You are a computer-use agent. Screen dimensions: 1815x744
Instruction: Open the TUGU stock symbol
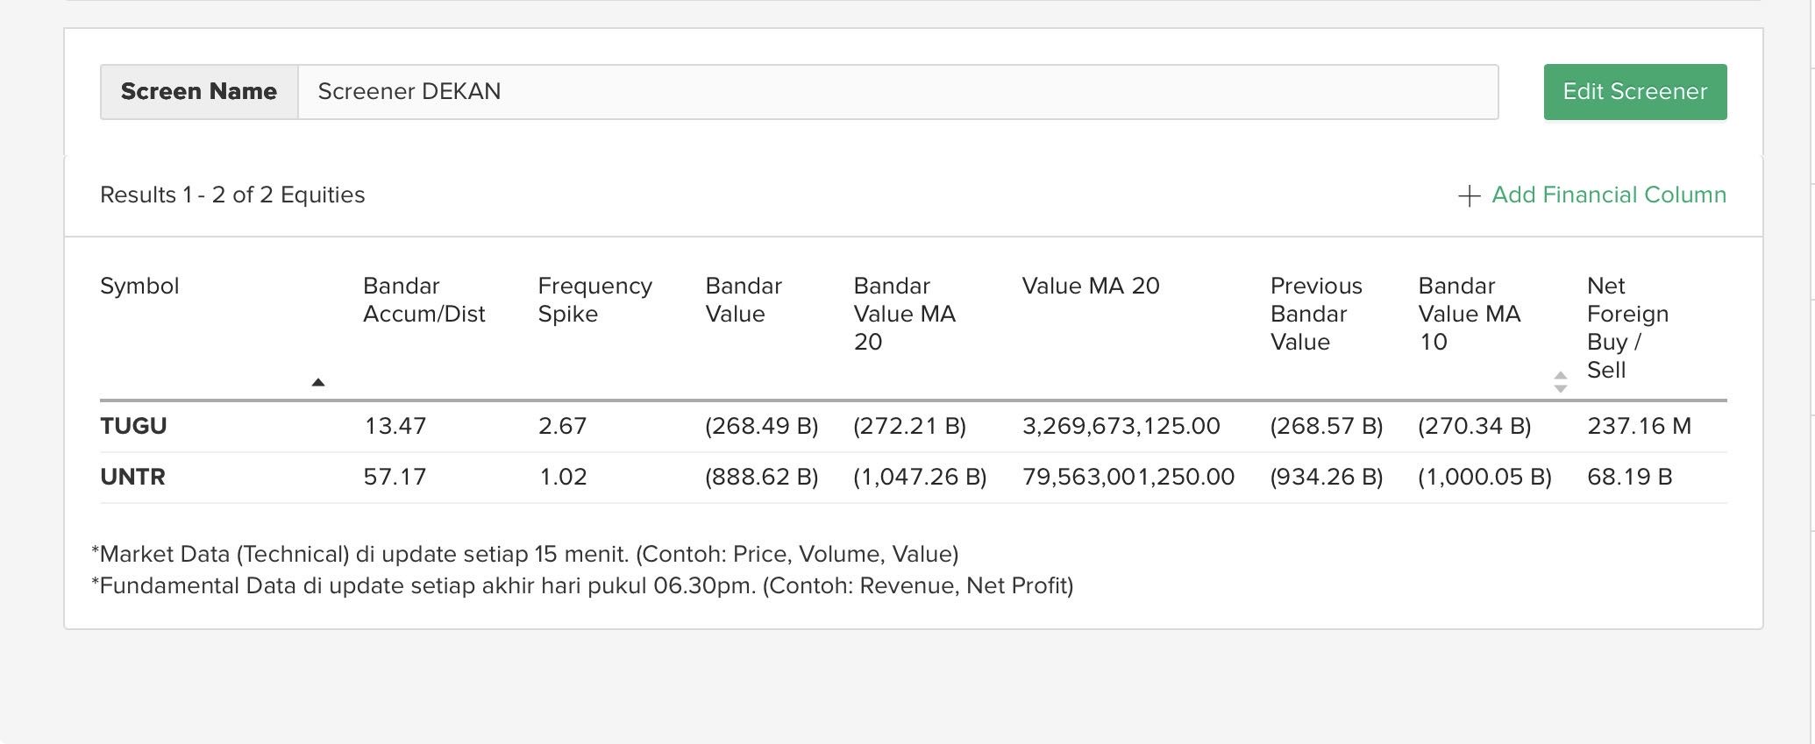133,426
